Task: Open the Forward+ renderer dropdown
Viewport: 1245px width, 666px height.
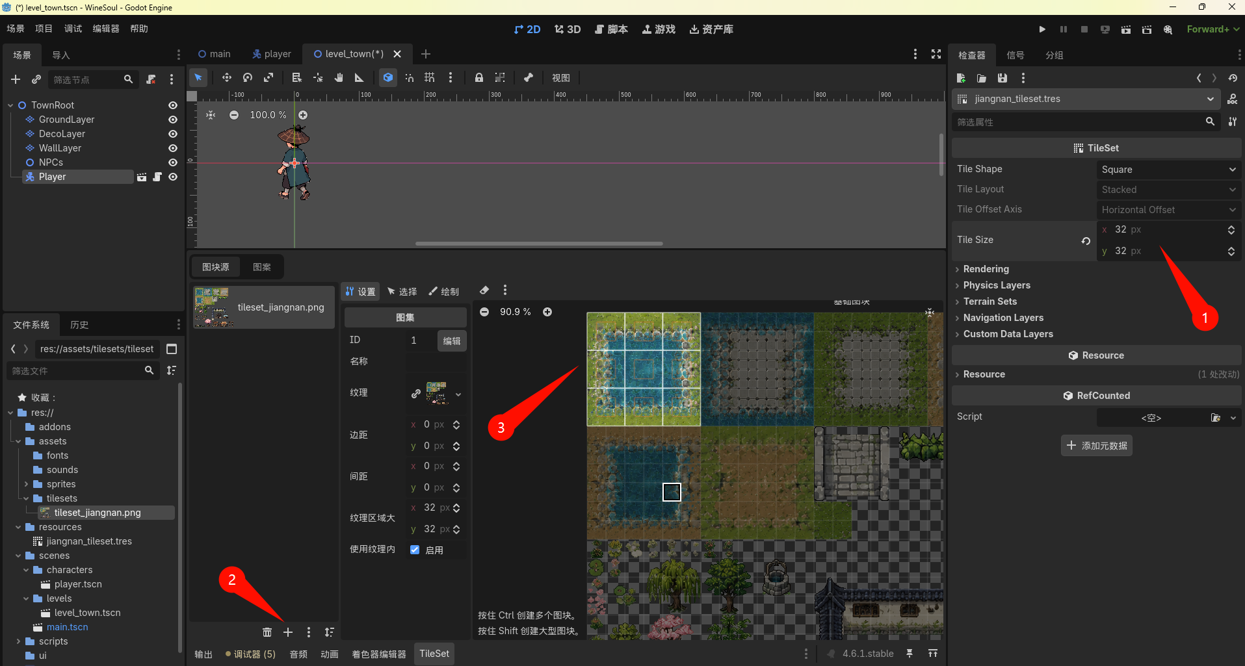Action: 1213,29
